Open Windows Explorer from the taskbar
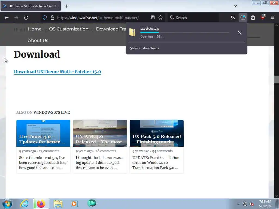 coord(58,204)
